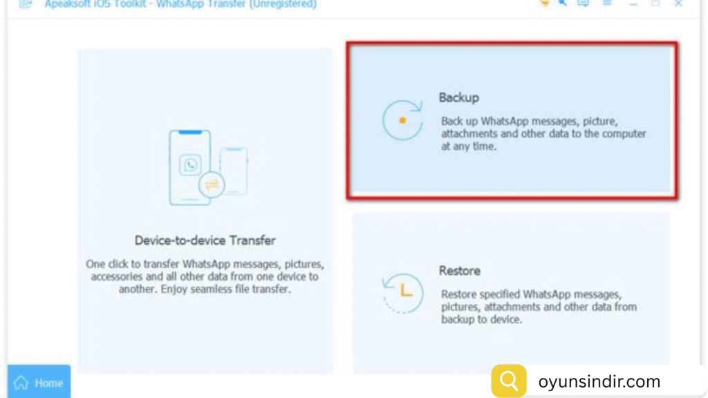Click the orange purchase cart icon
The width and height of the screenshot is (708, 398).
pyautogui.click(x=545, y=3)
